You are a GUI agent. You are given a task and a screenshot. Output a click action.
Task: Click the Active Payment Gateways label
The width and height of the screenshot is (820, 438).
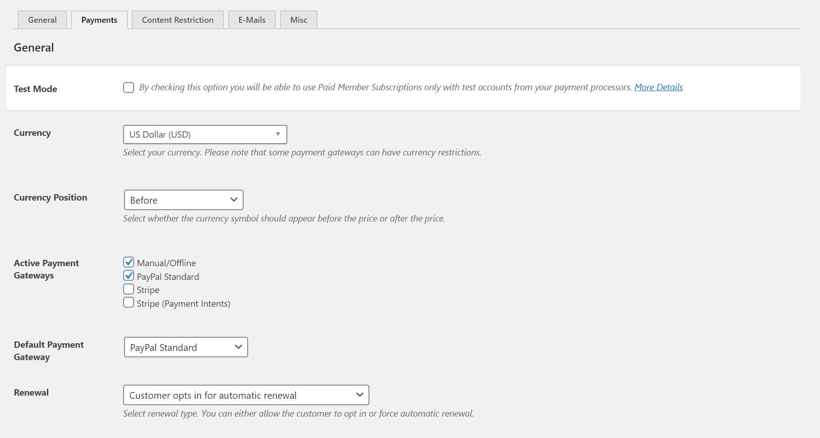pos(47,269)
